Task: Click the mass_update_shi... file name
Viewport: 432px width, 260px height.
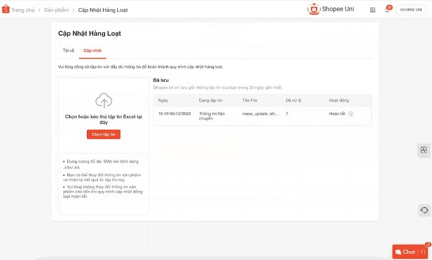Action: pos(259,114)
